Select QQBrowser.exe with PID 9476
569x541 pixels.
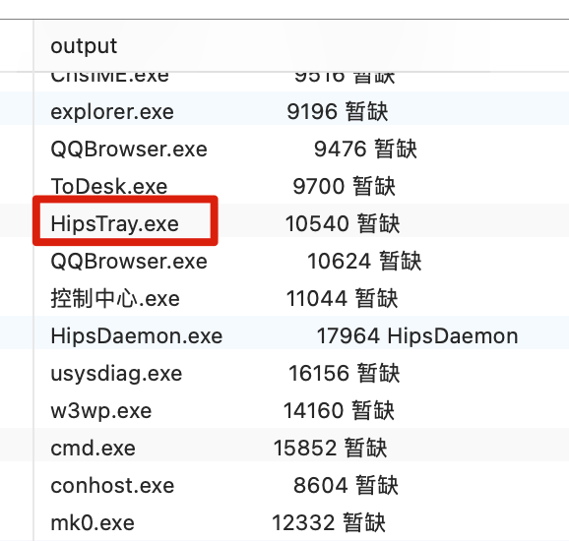[x=129, y=150]
